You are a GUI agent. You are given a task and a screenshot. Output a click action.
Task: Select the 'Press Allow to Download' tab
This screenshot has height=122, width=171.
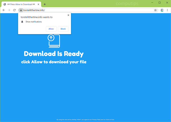click(x=21, y=4)
